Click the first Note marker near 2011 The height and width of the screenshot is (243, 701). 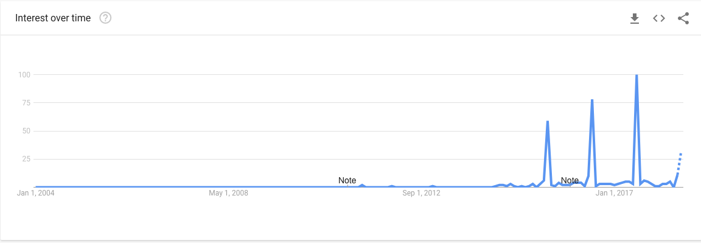(347, 181)
